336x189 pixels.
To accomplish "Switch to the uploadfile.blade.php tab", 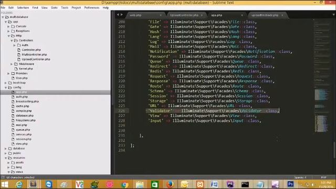I will [265, 15].
